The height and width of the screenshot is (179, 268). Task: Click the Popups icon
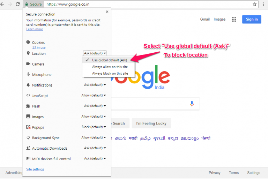[28, 127]
